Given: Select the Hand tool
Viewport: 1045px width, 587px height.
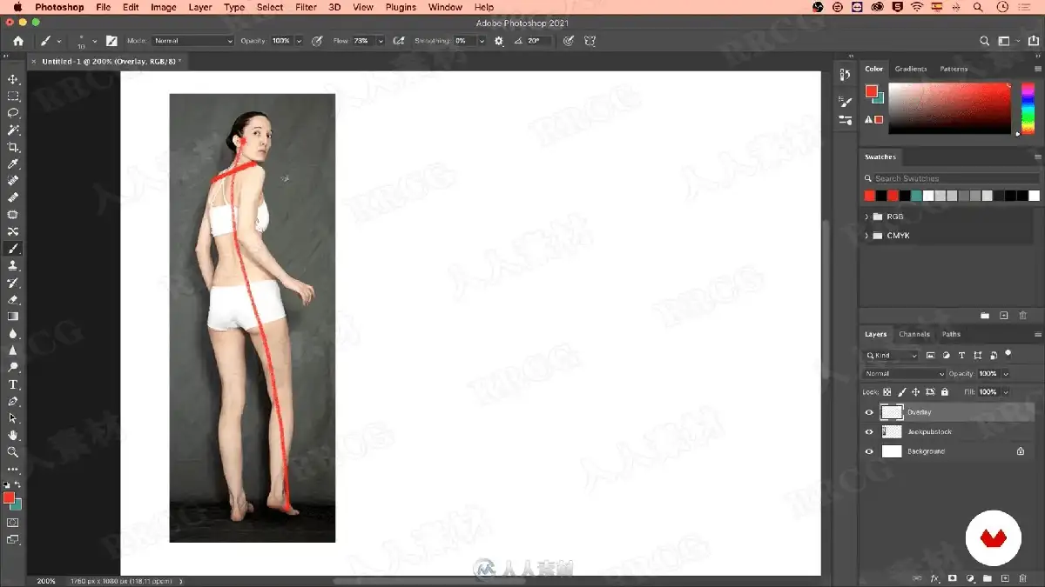Looking at the screenshot, I should (x=13, y=435).
